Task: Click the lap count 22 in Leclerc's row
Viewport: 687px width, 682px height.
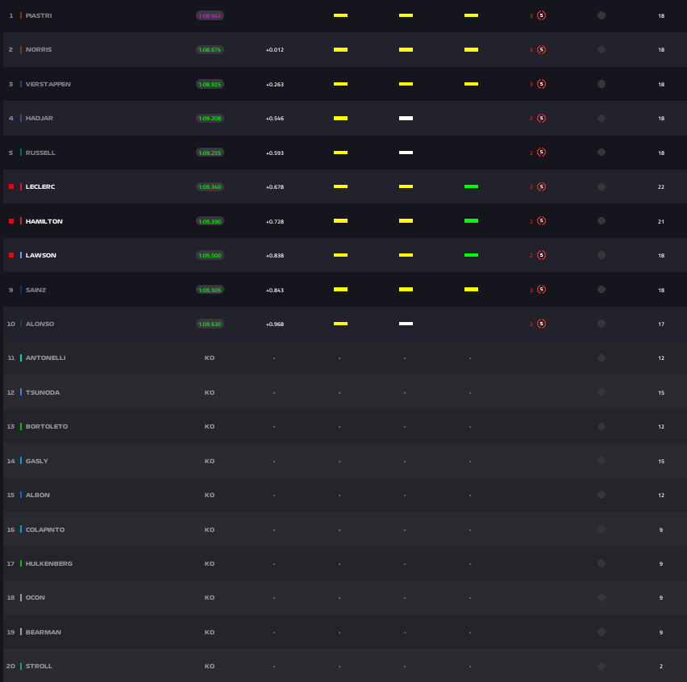Action: (661, 186)
